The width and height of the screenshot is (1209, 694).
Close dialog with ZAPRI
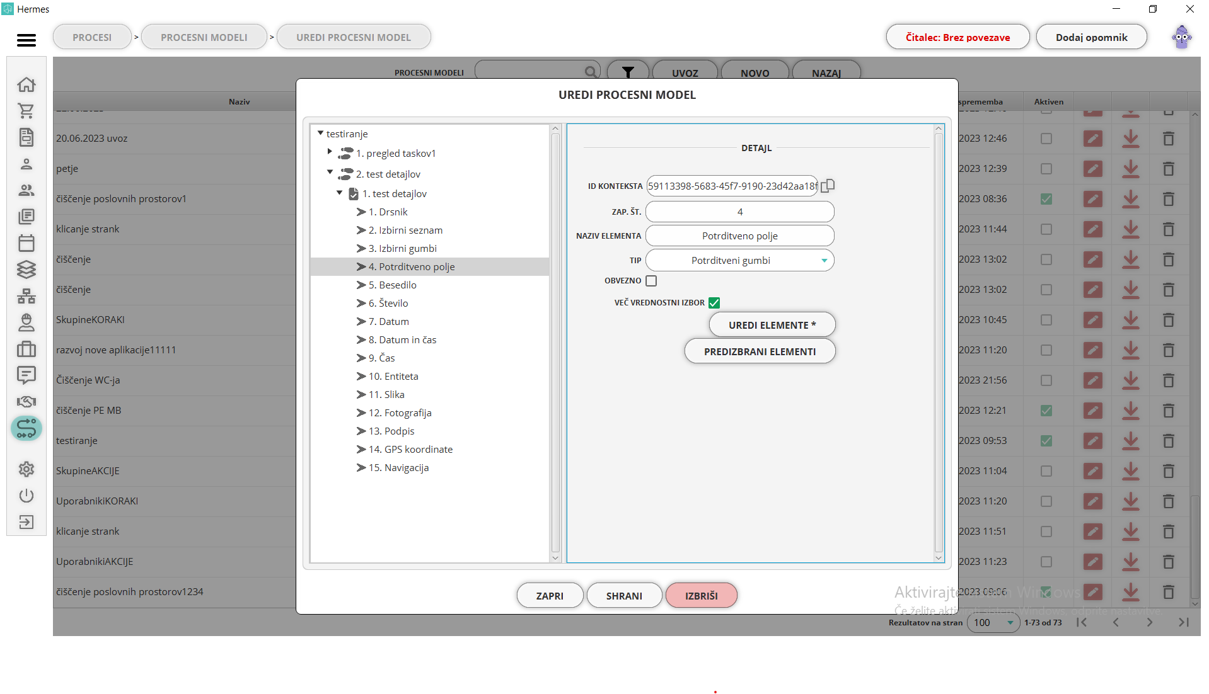(550, 596)
